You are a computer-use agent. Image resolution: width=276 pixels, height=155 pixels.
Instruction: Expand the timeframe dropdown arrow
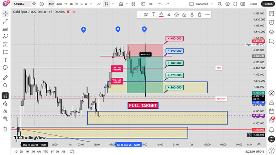tap(91, 4)
